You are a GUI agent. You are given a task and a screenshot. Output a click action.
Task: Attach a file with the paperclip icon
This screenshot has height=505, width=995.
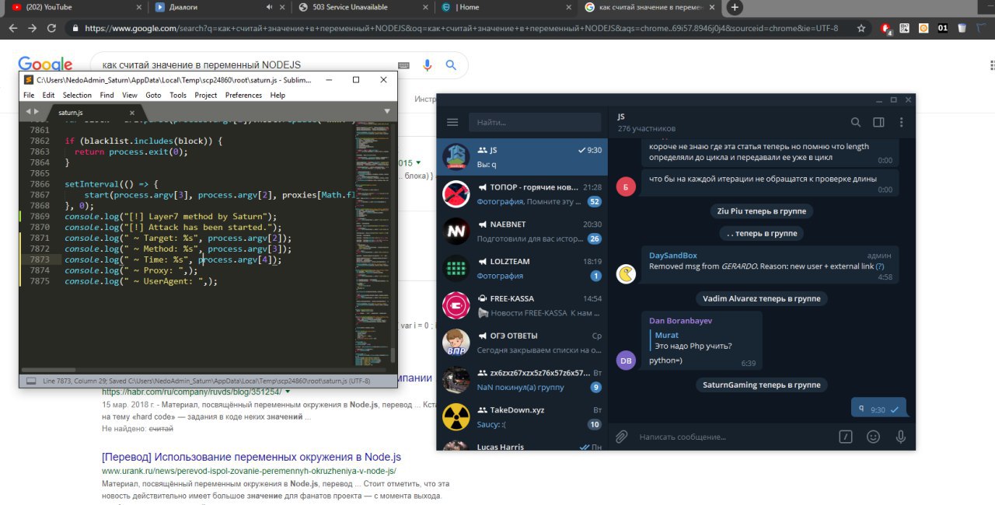tap(621, 437)
